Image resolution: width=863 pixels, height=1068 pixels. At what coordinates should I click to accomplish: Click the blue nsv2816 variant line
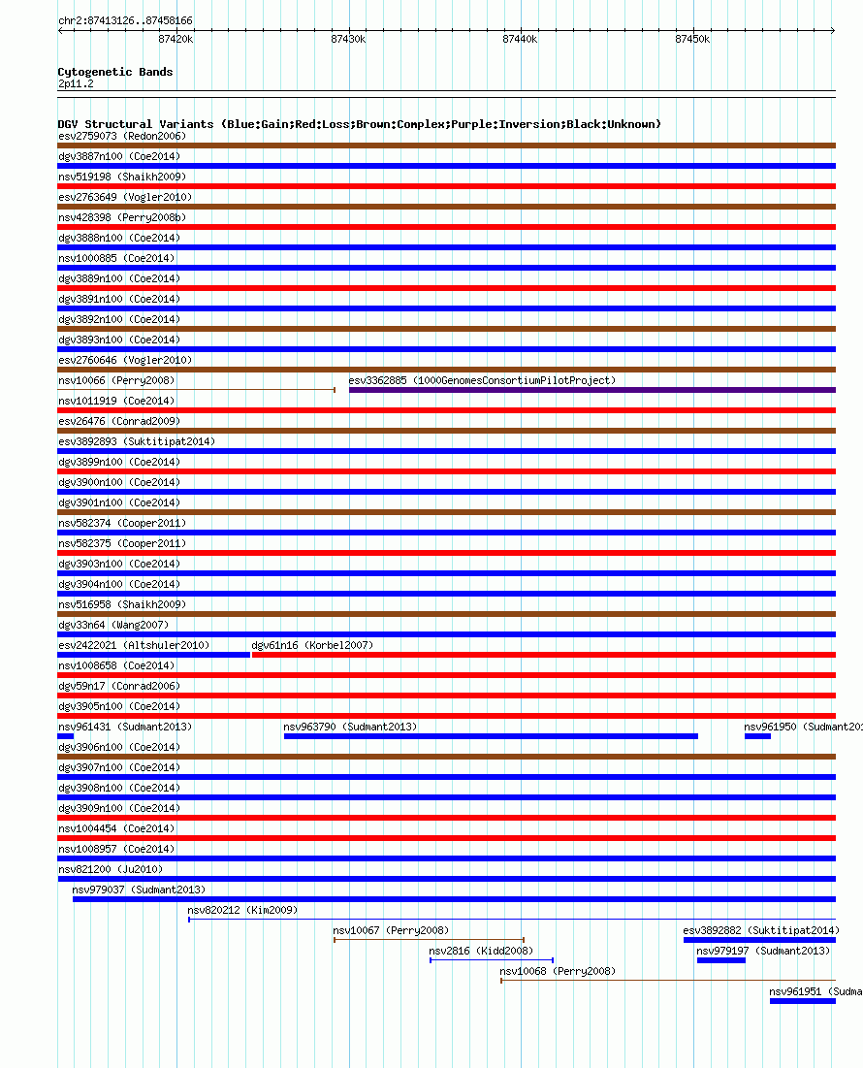(x=492, y=960)
